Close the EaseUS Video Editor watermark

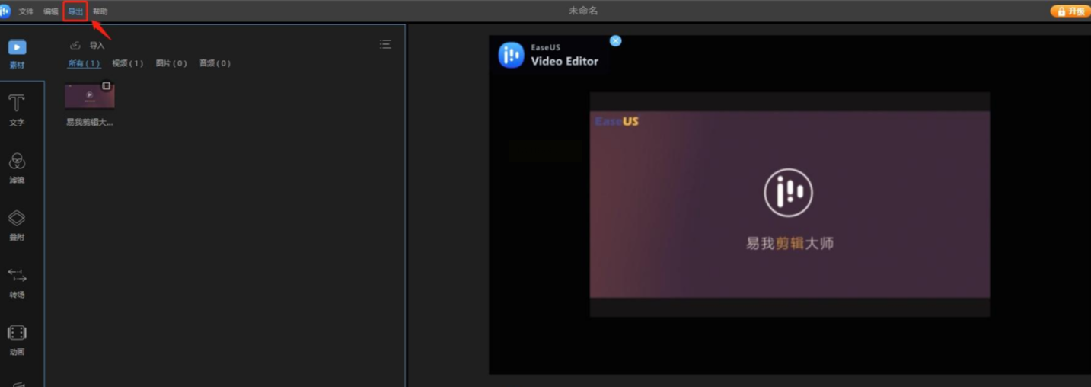615,41
